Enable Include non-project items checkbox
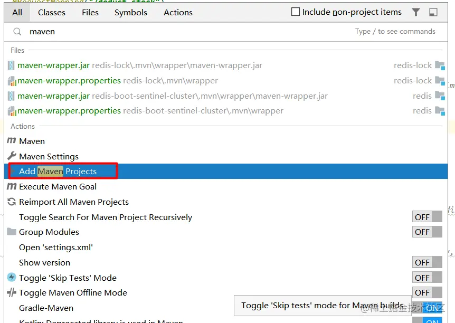 point(296,12)
